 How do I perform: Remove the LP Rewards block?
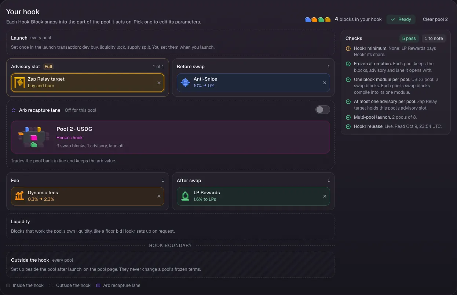coord(325,196)
